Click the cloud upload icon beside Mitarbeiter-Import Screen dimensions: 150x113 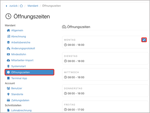pyautogui.click(x=8, y=60)
